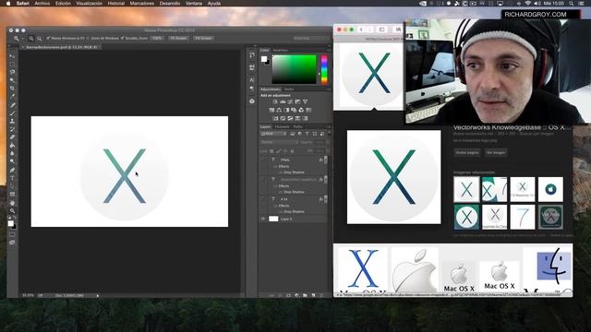The image size is (591, 332).
Task: Click 'Ver imagen' button in Safari
Action: (x=496, y=153)
